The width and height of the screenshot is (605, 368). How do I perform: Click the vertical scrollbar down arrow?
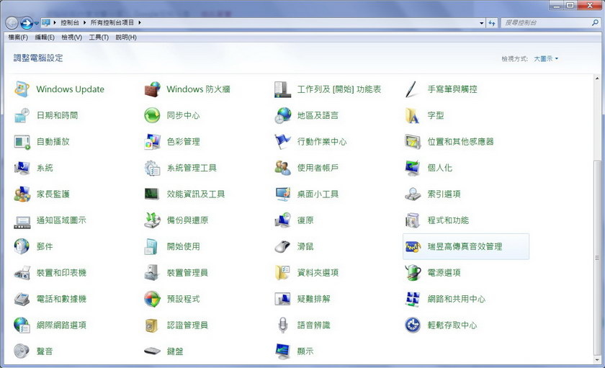coord(597,360)
